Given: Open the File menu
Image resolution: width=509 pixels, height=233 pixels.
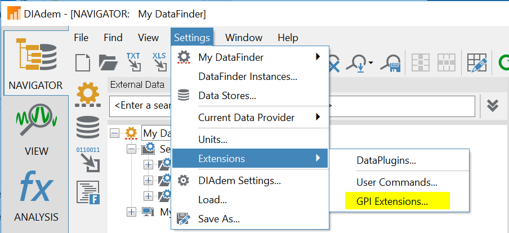Looking at the screenshot, I should [x=81, y=38].
